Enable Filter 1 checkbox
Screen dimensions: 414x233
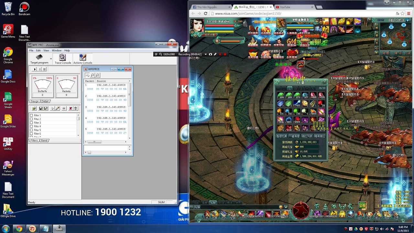tap(31, 115)
